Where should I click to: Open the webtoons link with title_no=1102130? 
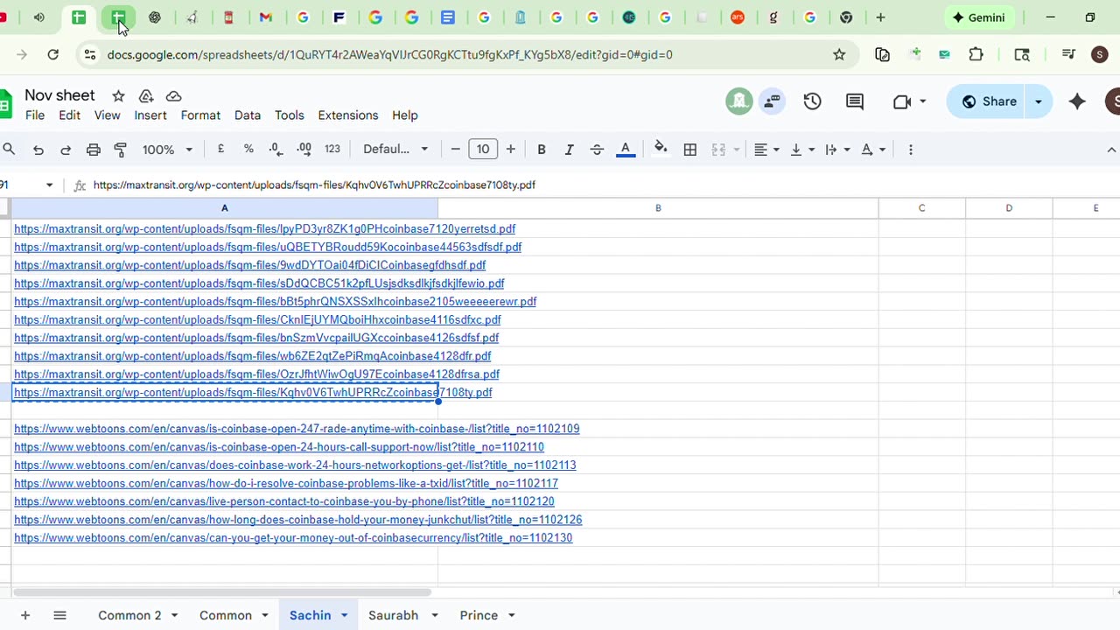tap(293, 538)
